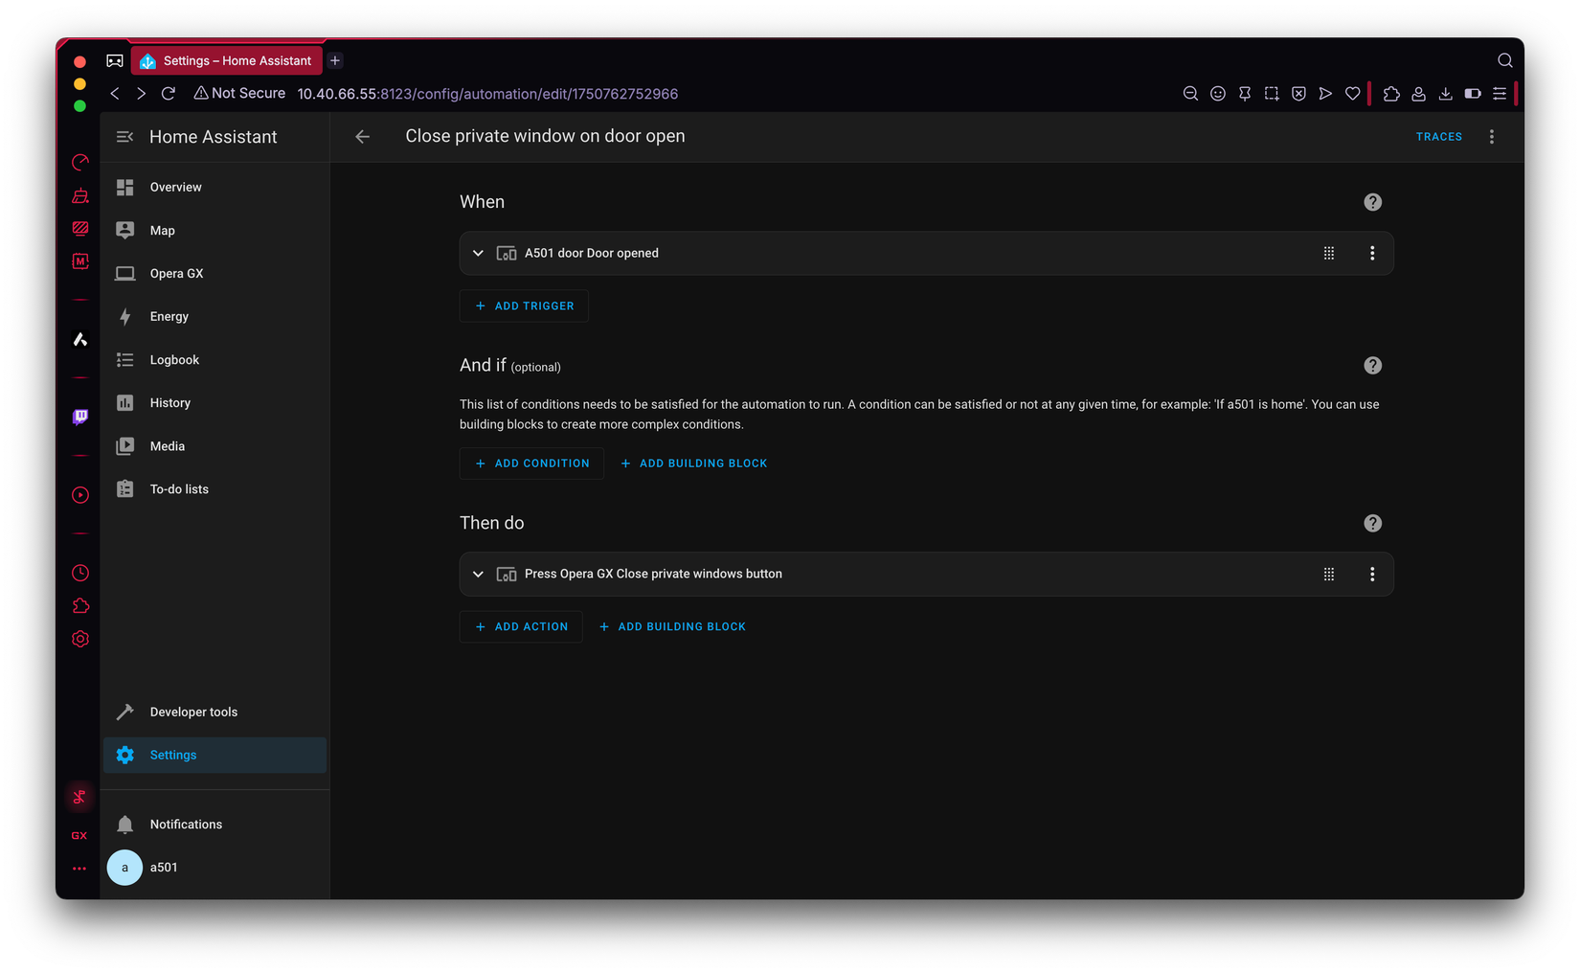Toggle the ad blocker shield icon

[x=1298, y=93]
